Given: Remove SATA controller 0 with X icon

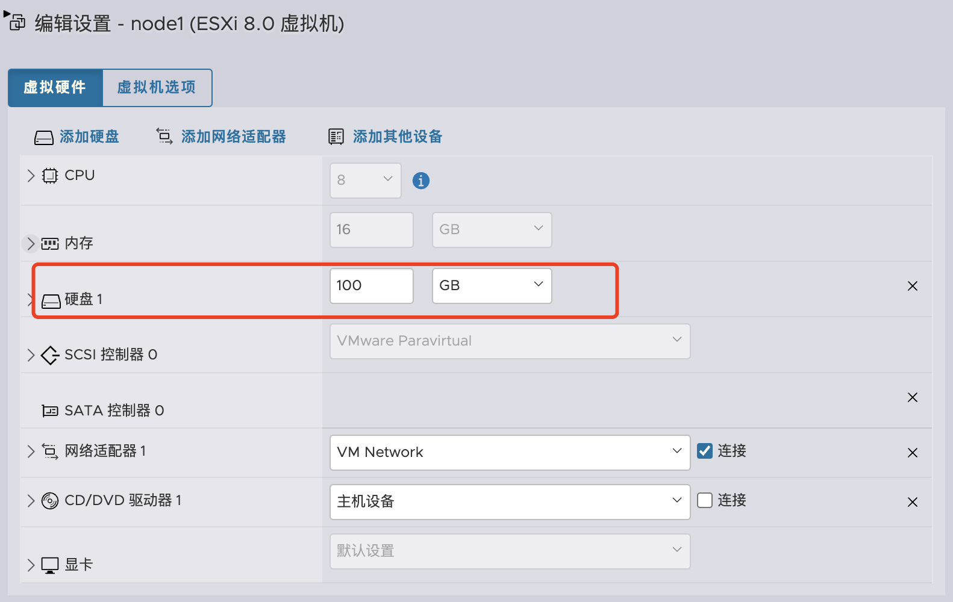Looking at the screenshot, I should pos(912,397).
